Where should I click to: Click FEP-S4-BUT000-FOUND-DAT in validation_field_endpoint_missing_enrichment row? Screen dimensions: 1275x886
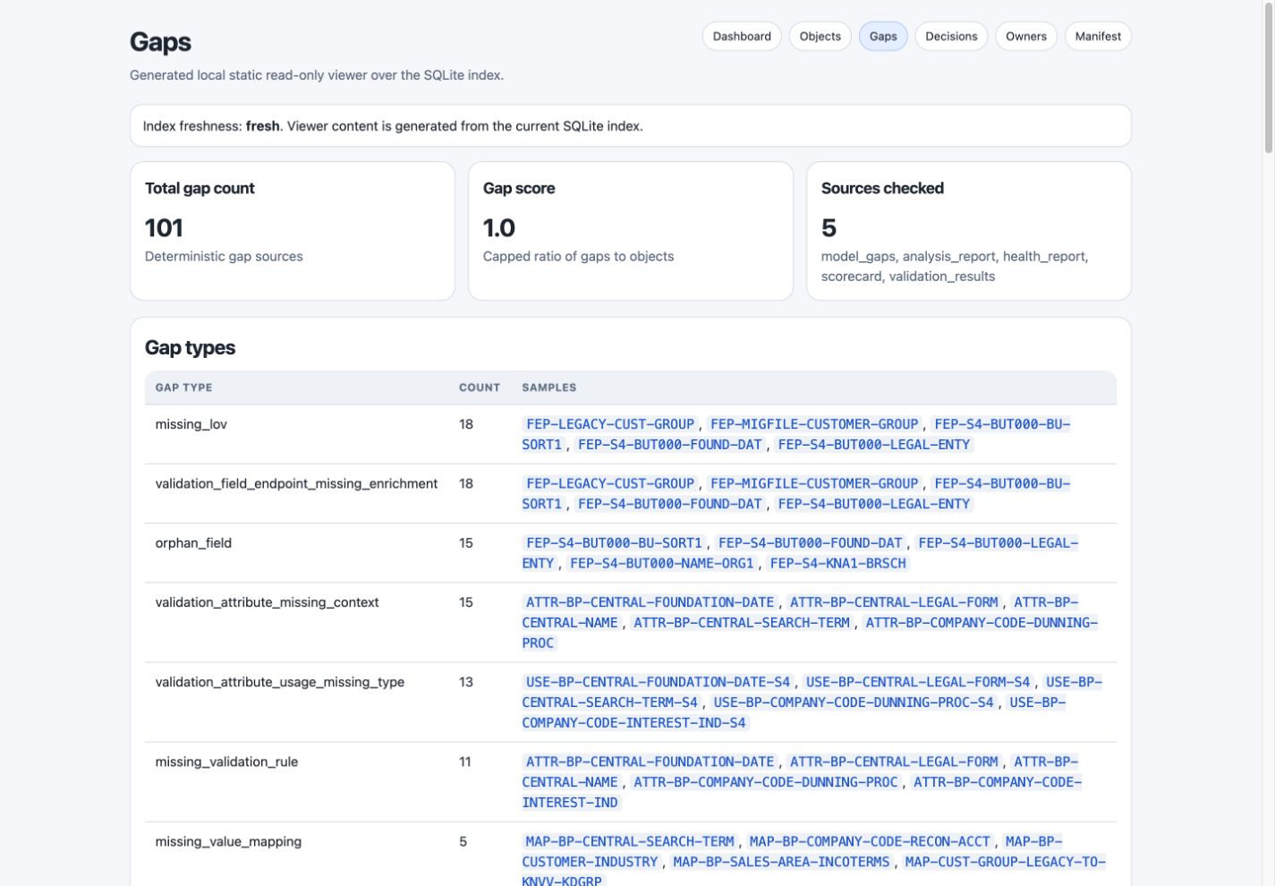[670, 504]
